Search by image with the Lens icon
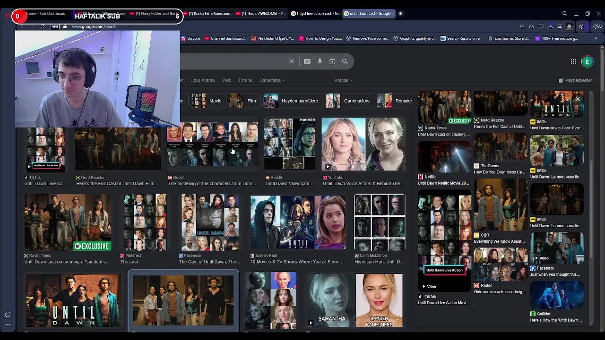Image resolution: width=605 pixels, height=340 pixels. (332, 61)
